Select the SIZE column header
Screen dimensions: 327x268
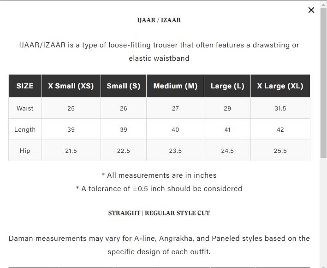click(25, 86)
